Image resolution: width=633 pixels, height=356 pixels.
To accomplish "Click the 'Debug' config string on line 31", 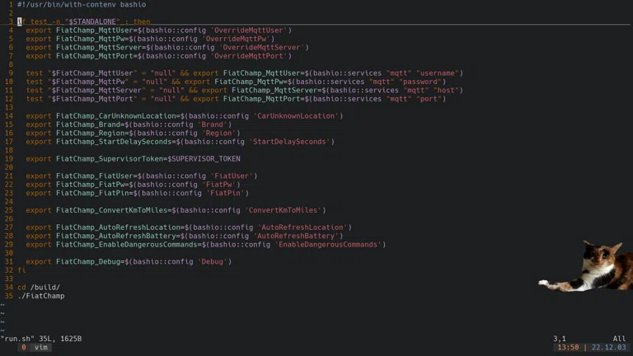I will [x=213, y=261].
